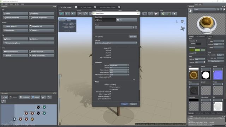The width and height of the screenshot is (226, 127).
Task: Select the VFX export type
Action: (127, 20)
